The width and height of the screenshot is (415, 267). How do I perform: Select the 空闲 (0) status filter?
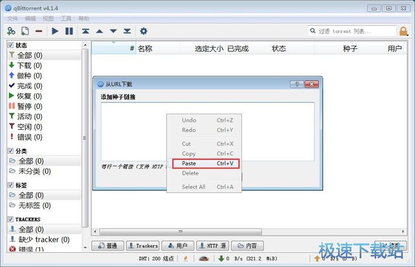(x=44, y=127)
